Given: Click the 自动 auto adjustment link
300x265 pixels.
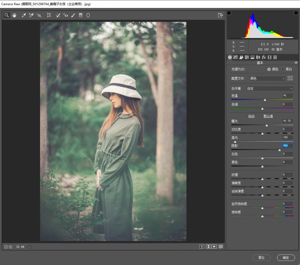Looking at the screenshot, I should coord(251,116).
